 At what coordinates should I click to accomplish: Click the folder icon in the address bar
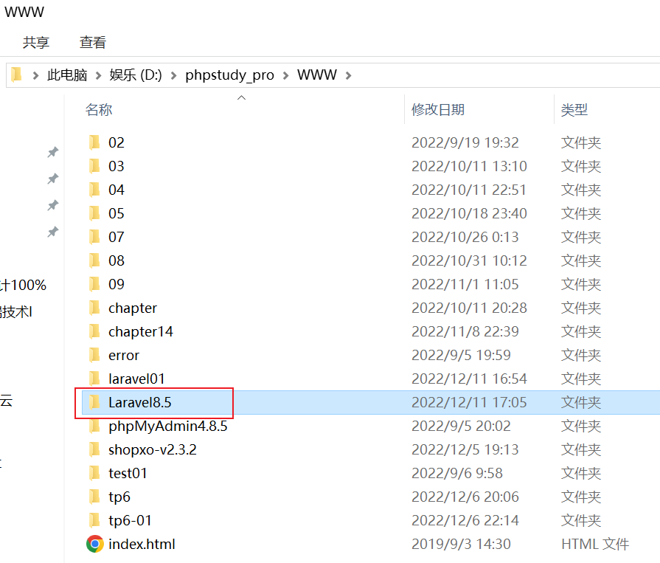point(16,75)
